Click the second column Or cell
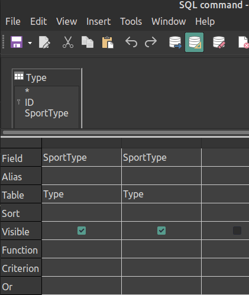249x295 pixels. (x=161, y=286)
